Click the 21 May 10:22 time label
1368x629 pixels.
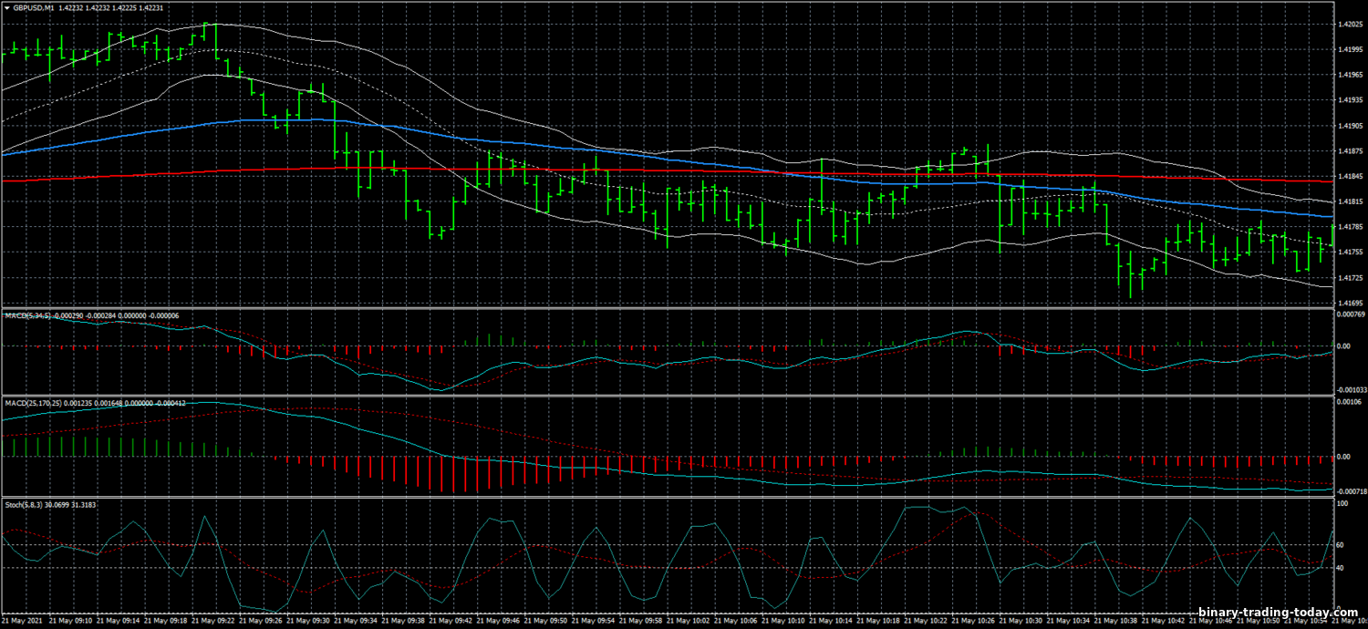925,619
